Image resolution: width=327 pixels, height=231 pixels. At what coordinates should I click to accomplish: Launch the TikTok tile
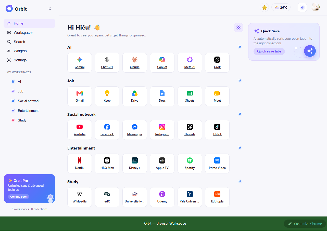coord(217,130)
